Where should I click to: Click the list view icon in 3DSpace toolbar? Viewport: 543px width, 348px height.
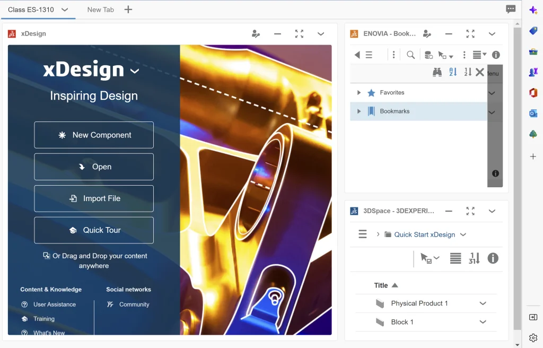pos(455,258)
